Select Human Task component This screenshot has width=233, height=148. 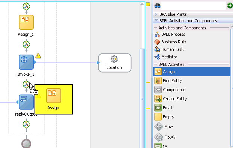click(169, 49)
